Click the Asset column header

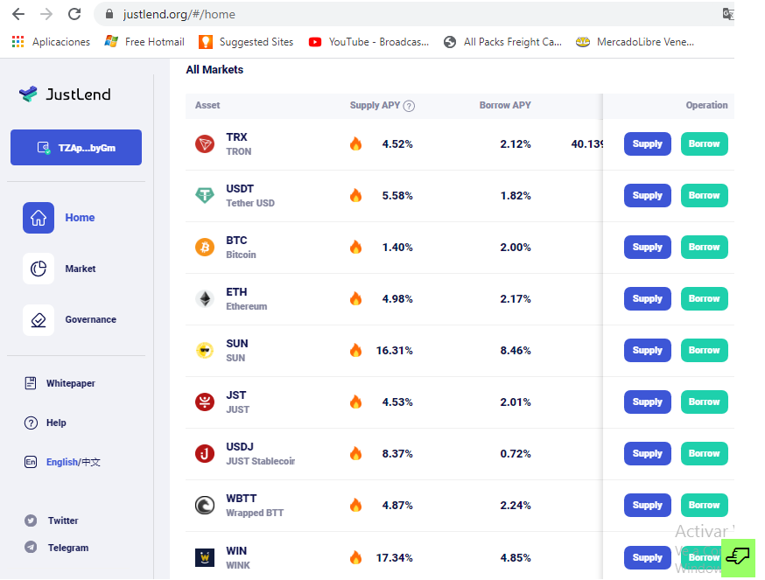(x=207, y=105)
